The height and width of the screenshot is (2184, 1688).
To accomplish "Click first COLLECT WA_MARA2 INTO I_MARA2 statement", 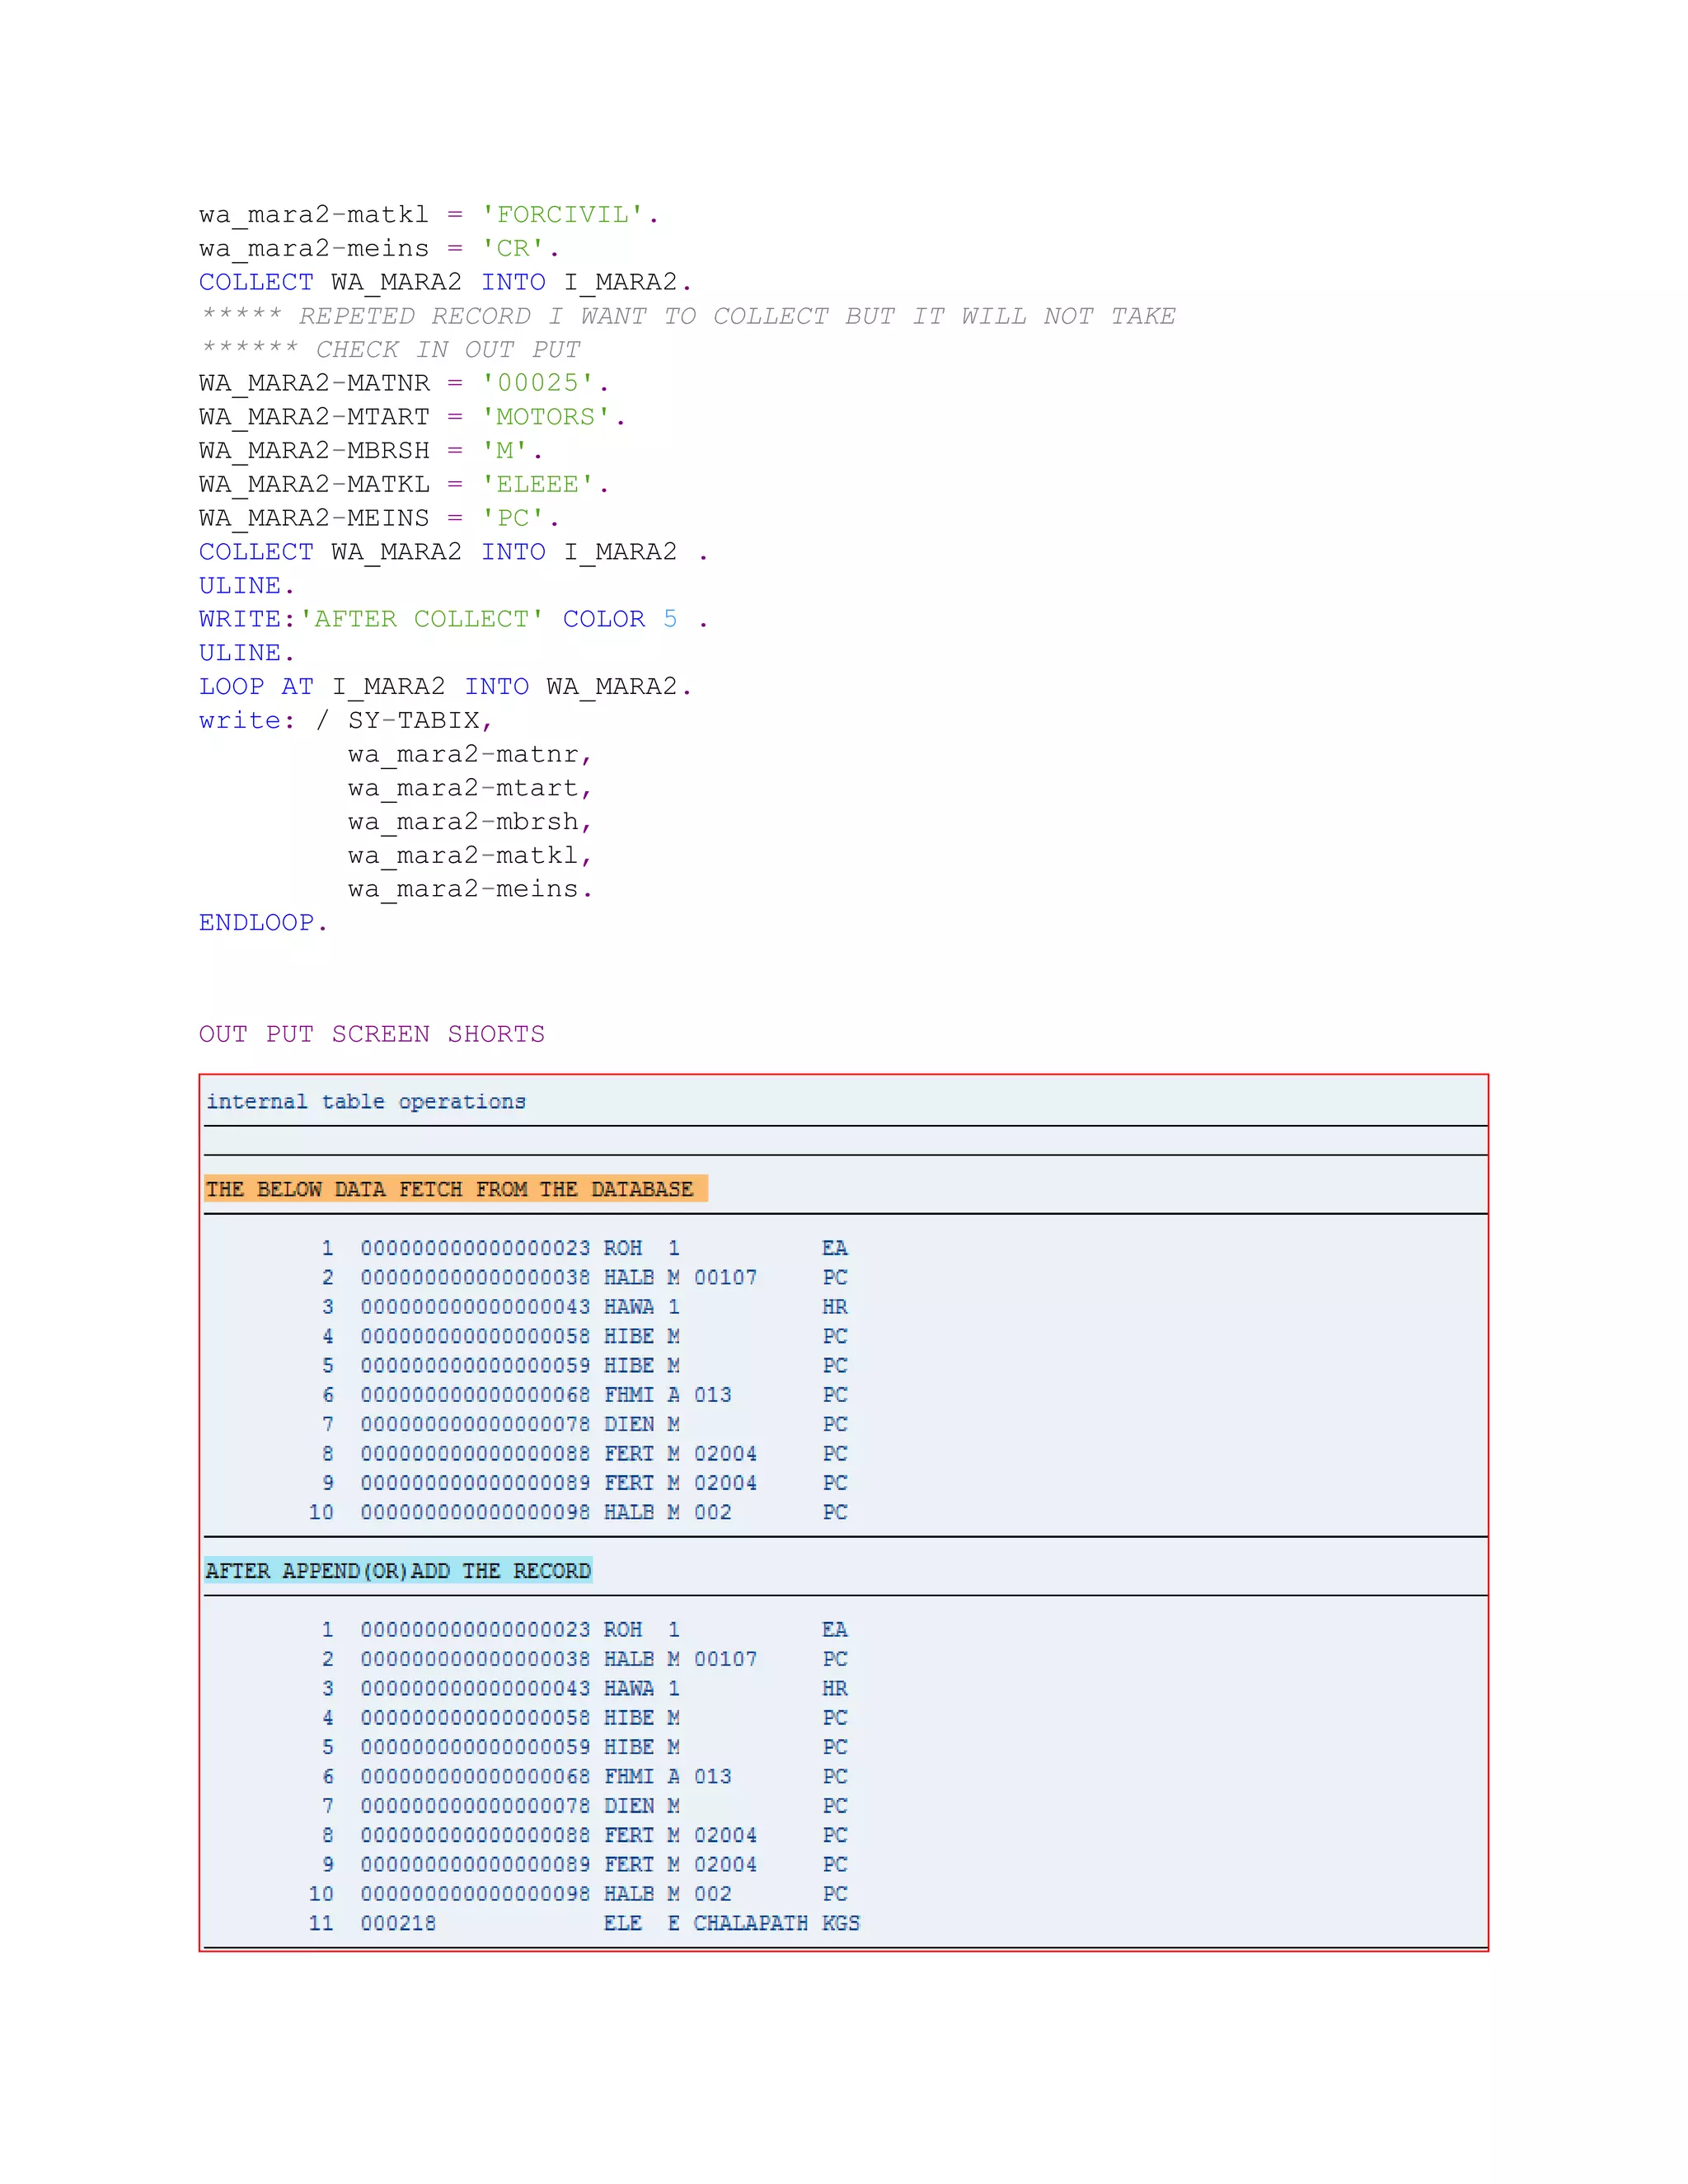I will [444, 283].
